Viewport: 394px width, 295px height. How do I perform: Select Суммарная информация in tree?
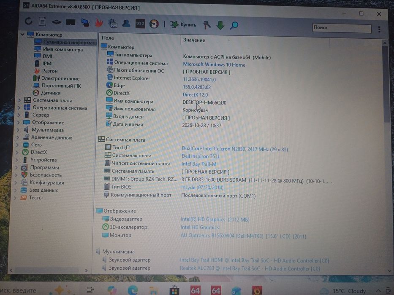pyautogui.click(x=65, y=42)
